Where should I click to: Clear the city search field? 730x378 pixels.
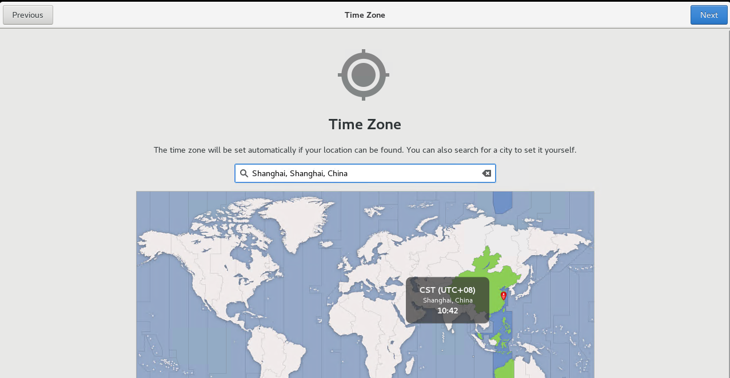pyautogui.click(x=486, y=173)
